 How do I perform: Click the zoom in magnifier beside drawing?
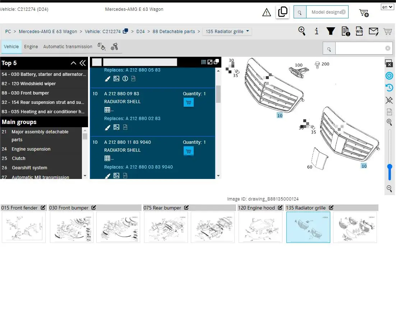389,122
